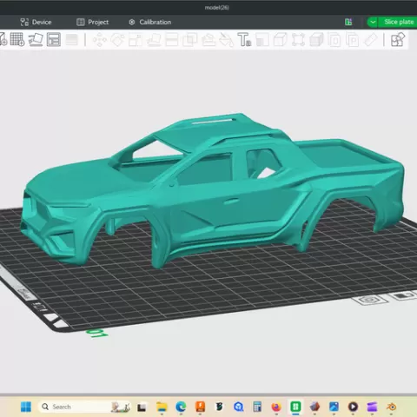Click the plate icon right of the eye
Image resolution: width=417 pixels, height=417 pixels.
click(403, 295)
